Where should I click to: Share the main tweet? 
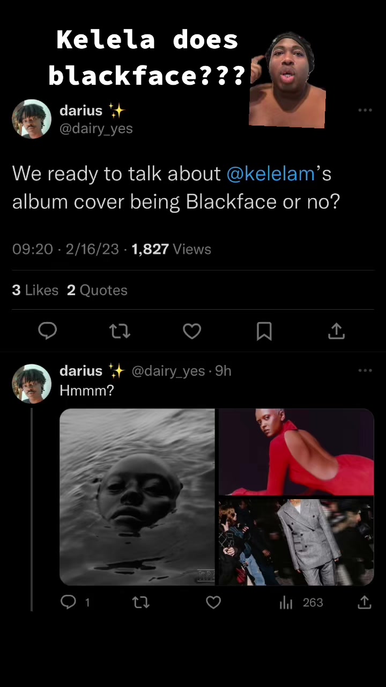coord(336,331)
